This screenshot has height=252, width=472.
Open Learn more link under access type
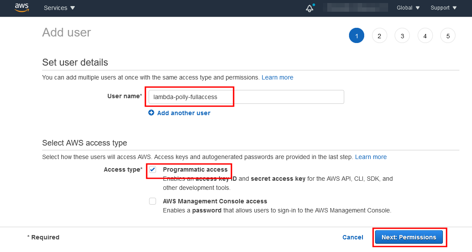click(371, 157)
